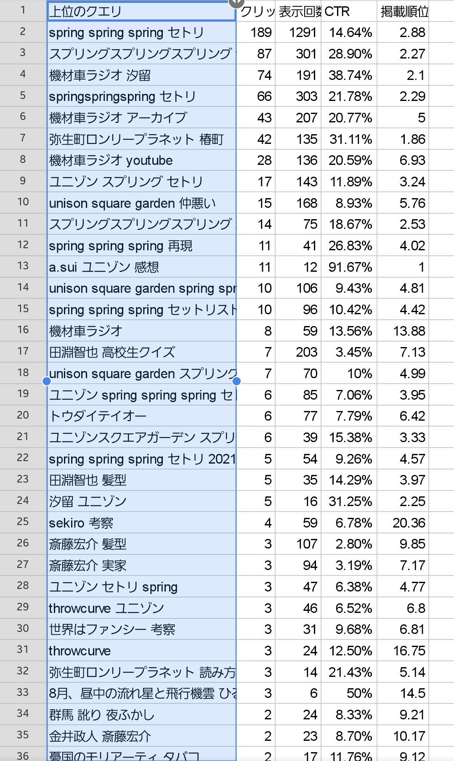Grab the left blue selection handle dot
Viewport: 454px width, 761px height.
[x=47, y=381]
